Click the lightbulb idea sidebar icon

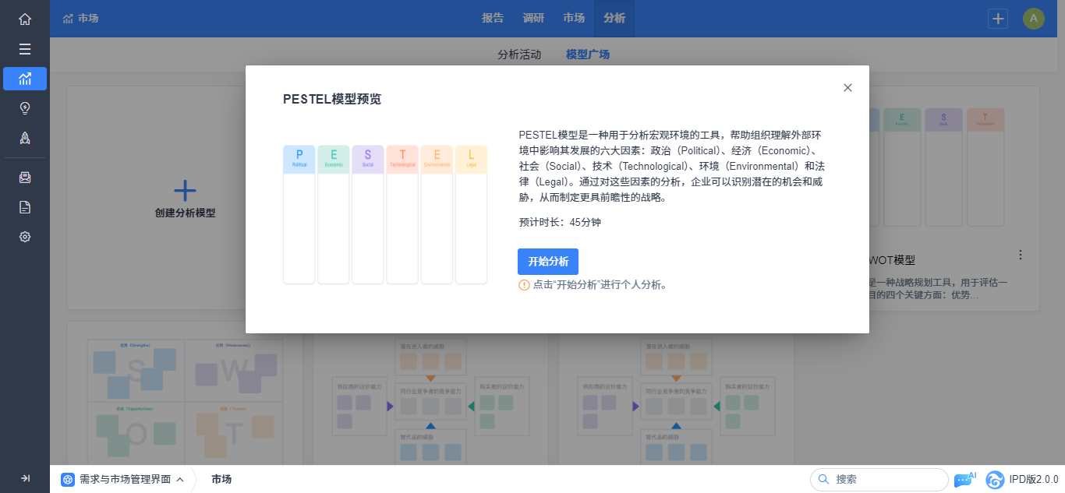click(25, 108)
